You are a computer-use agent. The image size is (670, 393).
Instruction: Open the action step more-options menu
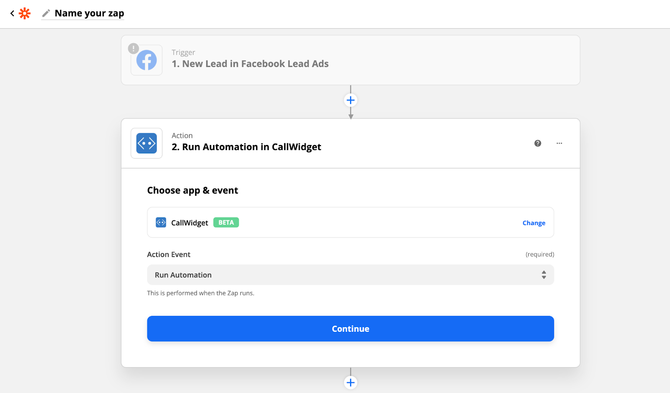[x=559, y=143]
